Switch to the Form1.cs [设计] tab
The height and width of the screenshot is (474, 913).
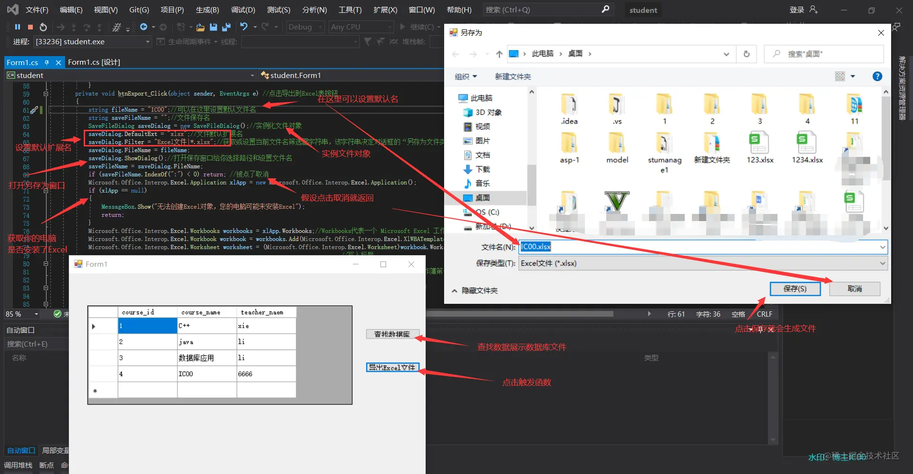pos(94,62)
